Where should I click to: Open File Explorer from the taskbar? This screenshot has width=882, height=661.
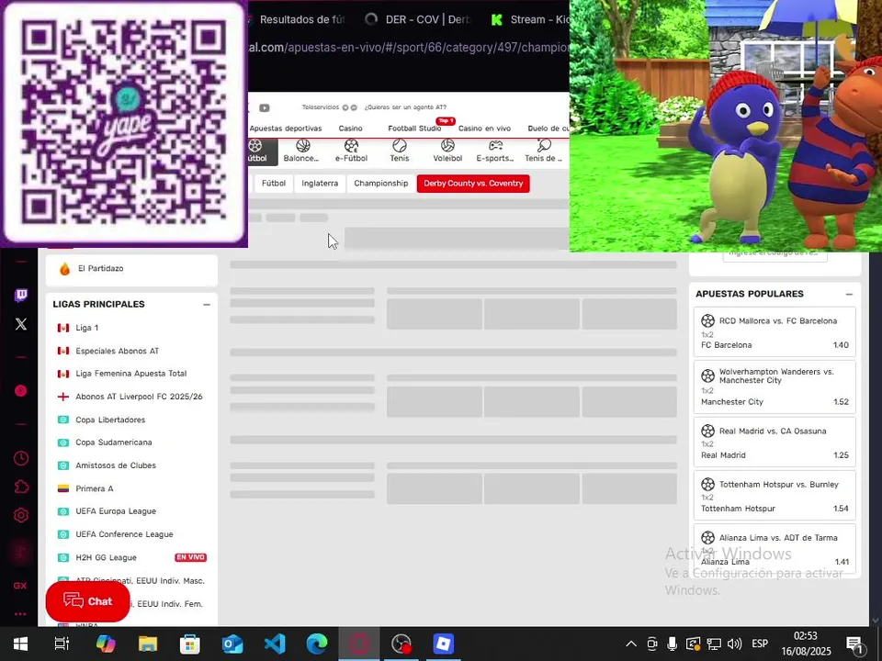click(148, 644)
